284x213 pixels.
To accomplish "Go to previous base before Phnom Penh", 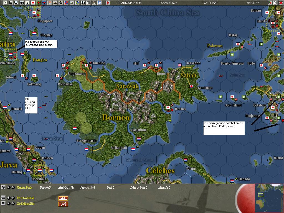I will (x=9, y=187).
